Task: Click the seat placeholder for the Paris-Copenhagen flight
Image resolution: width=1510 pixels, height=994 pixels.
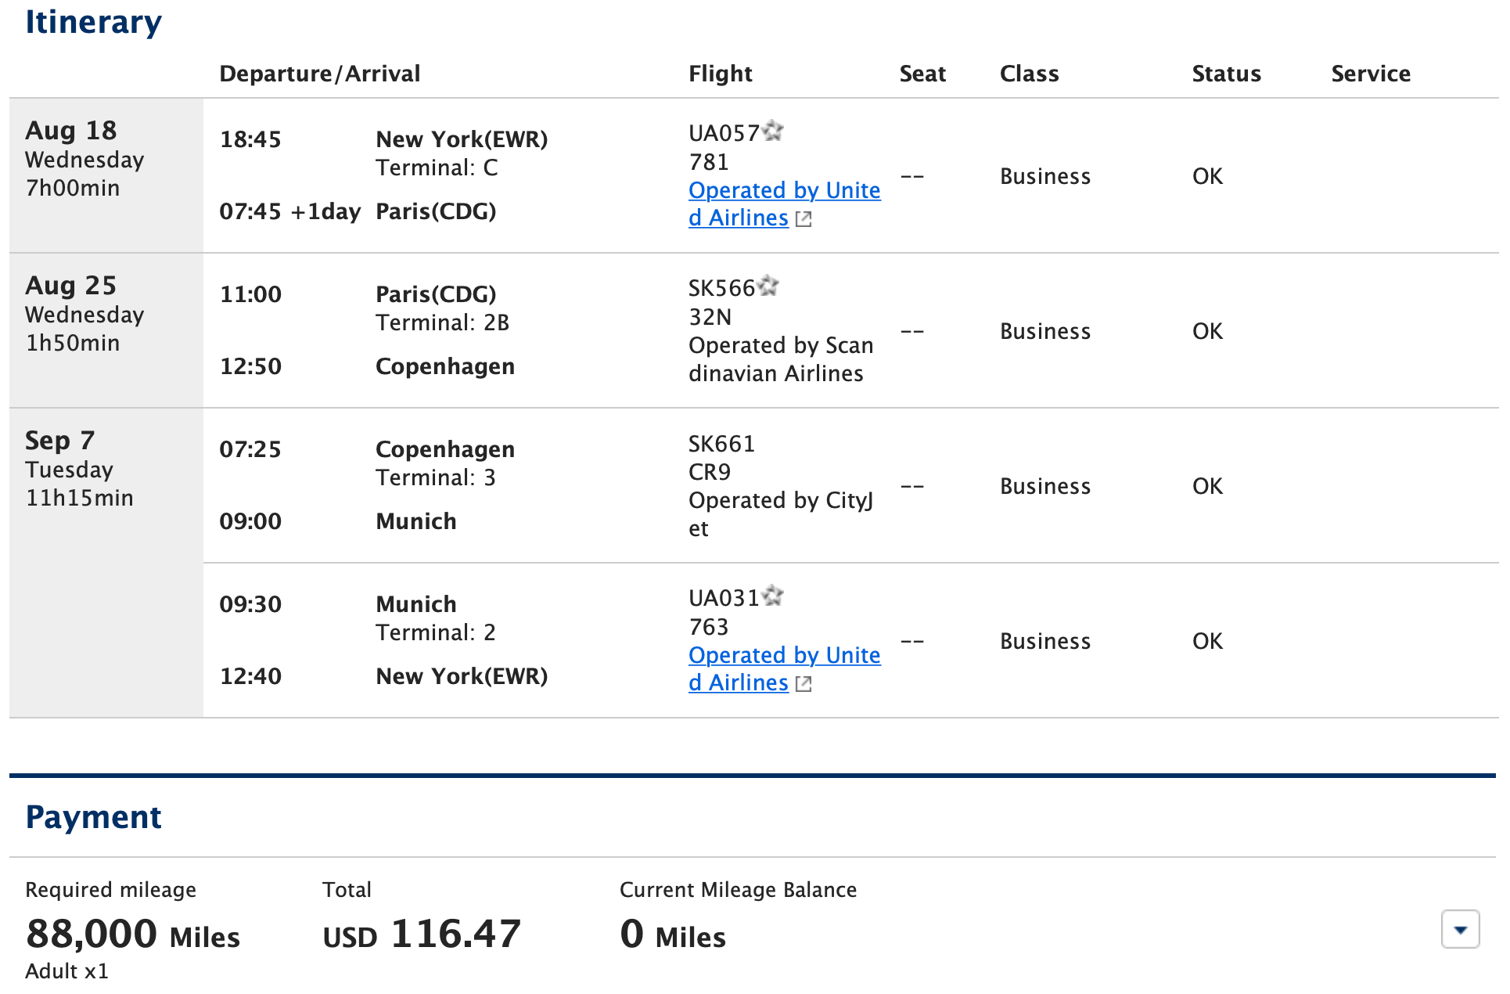Action: click(912, 331)
